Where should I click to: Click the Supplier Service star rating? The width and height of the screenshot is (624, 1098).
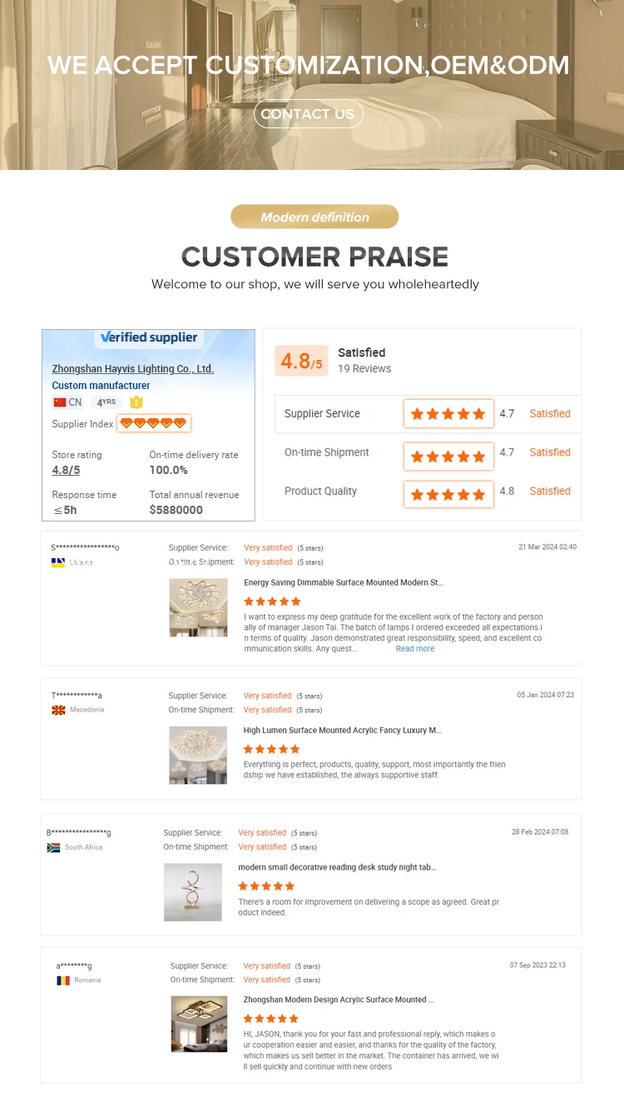(x=448, y=414)
